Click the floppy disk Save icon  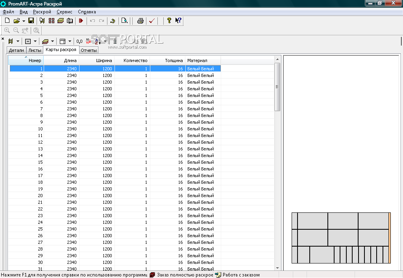click(31, 21)
